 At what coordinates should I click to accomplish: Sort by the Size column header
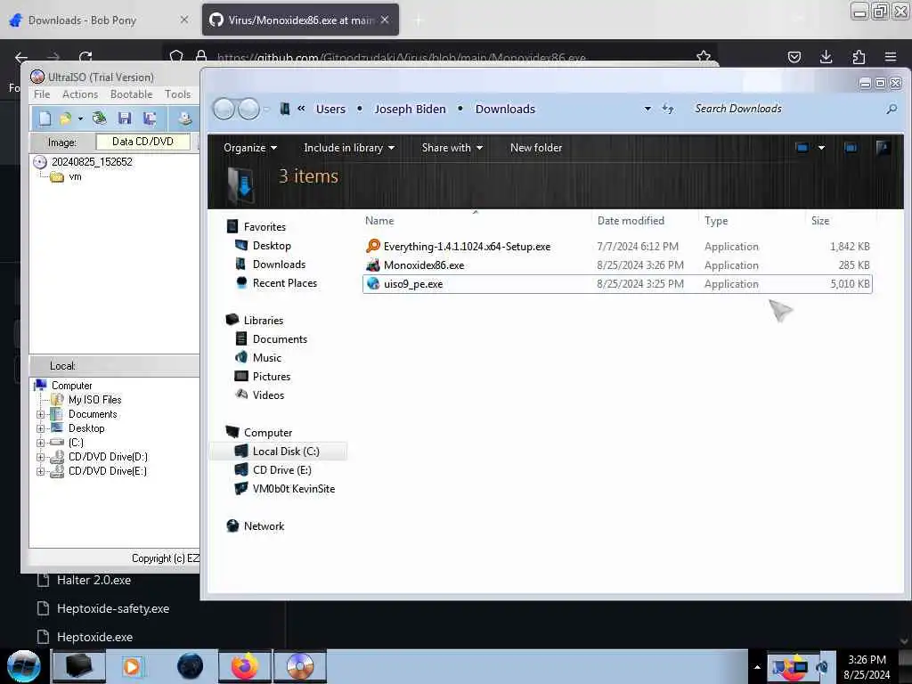click(x=820, y=221)
